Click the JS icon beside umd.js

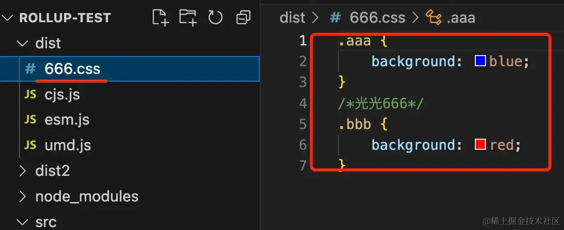click(30, 145)
